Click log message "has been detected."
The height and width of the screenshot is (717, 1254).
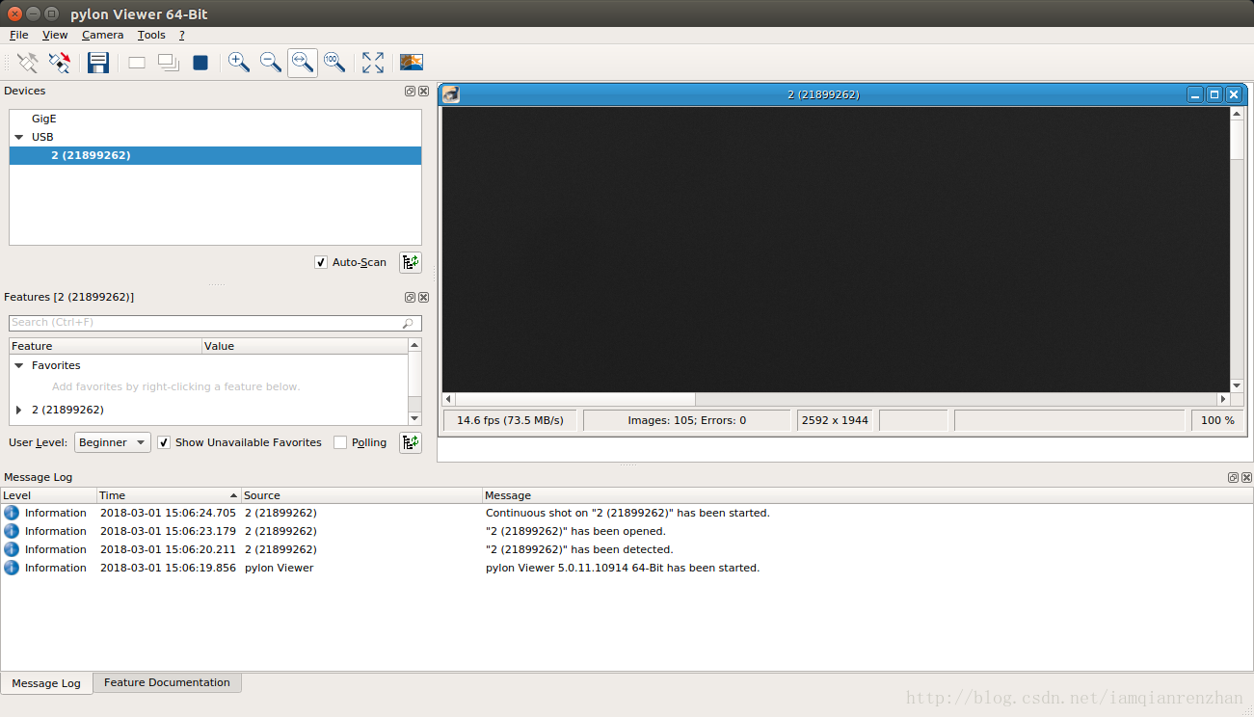579,549
